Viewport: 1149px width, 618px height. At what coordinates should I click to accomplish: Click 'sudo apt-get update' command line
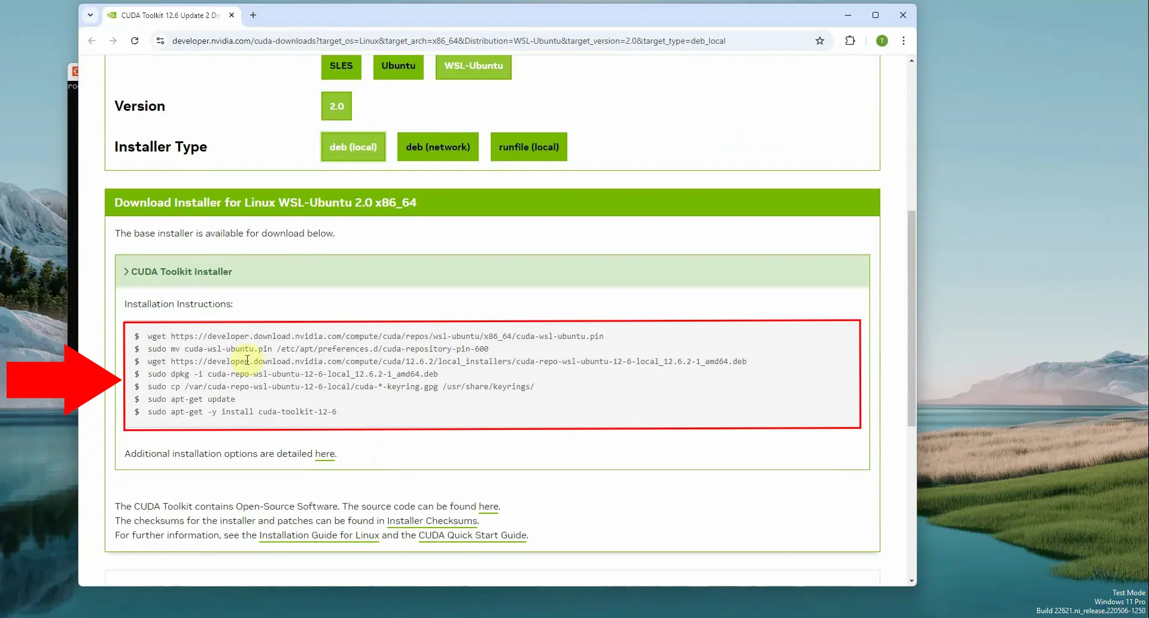(x=191, y=399)
